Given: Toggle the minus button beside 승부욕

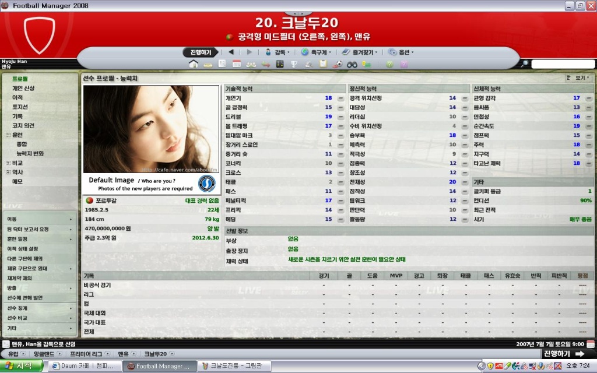Looking at the screenshot, I should tap(465, 135).
